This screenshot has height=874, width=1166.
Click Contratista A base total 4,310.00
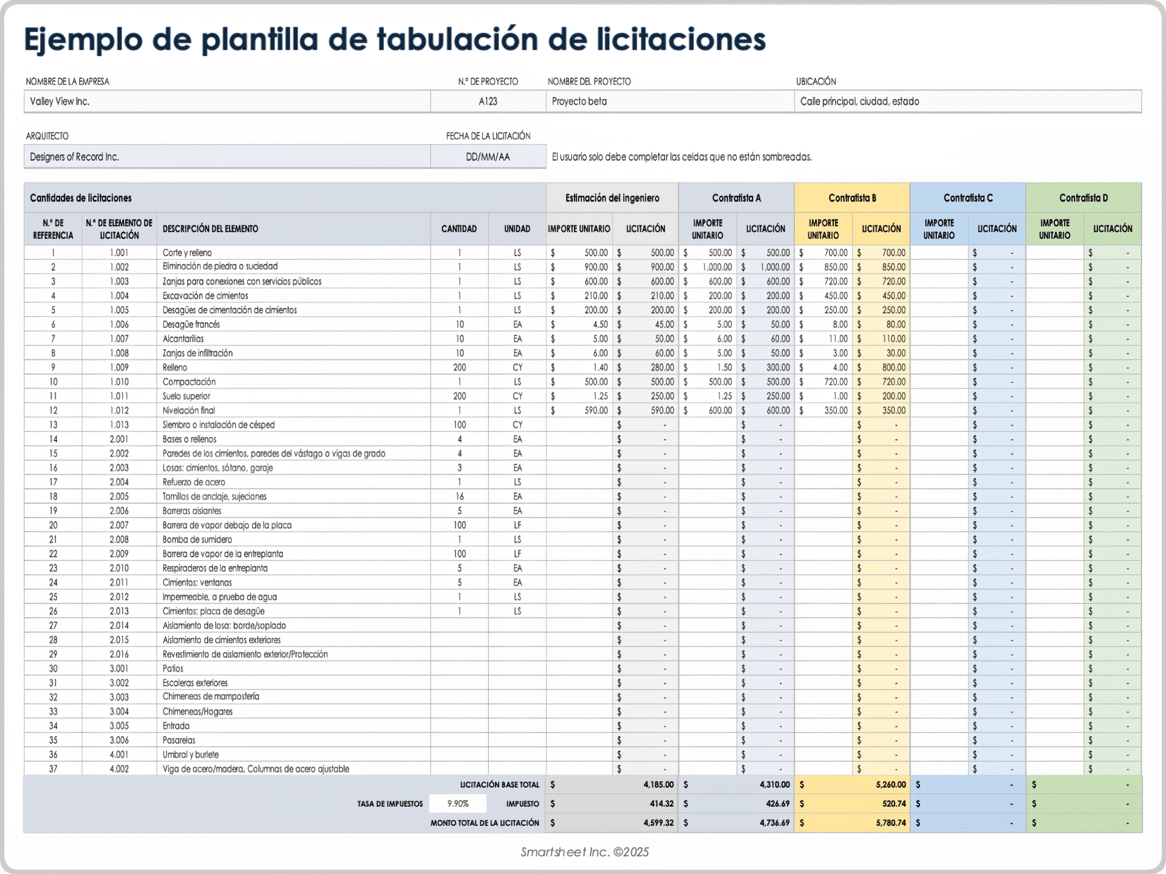pyautogui.click(x=736, y=785)
